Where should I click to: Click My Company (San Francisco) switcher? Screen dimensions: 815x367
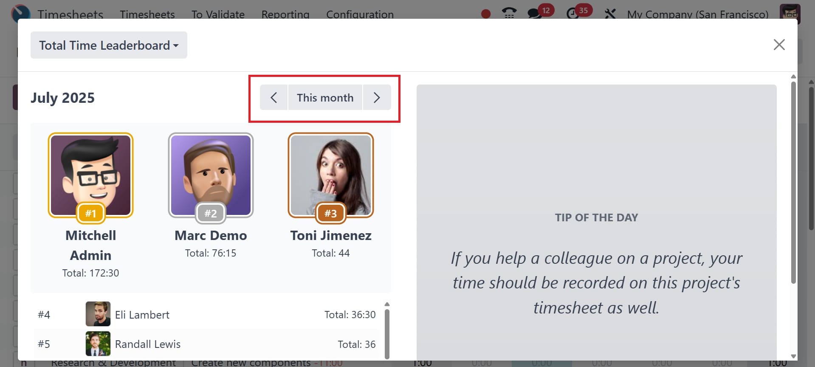(x=698, y=14)
